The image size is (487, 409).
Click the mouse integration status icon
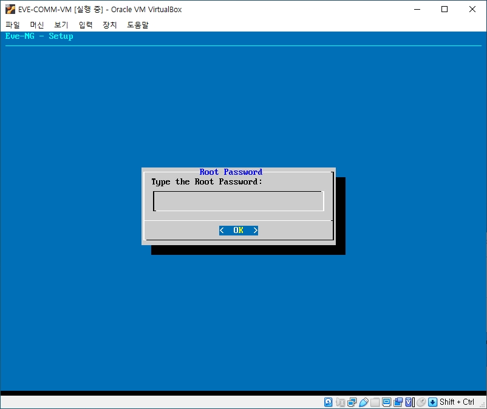click(421, 402)
